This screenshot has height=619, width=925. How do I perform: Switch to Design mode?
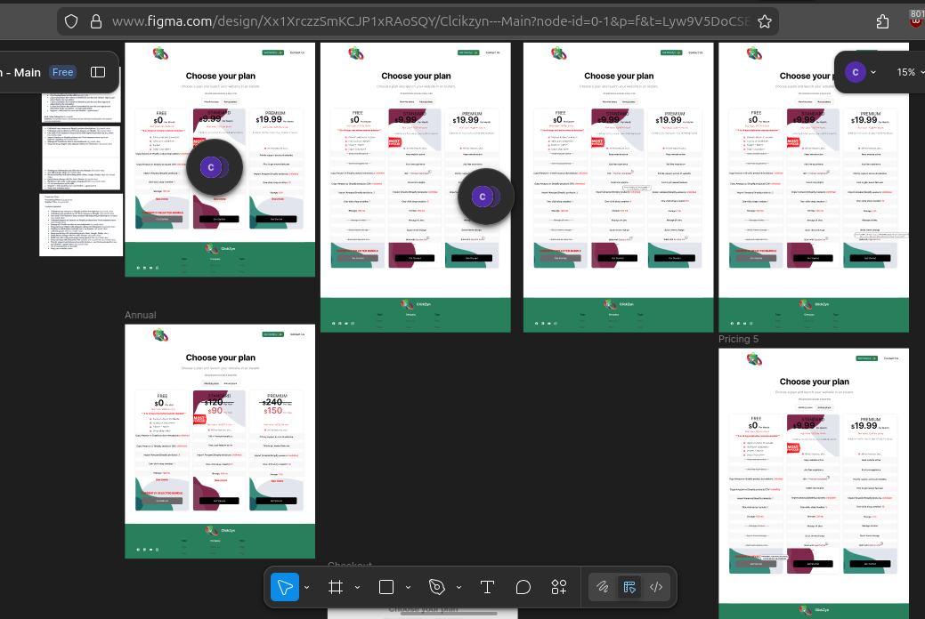[629, 587]
